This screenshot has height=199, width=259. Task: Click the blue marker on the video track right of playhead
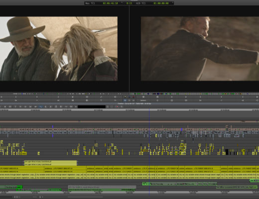[181, 129]
